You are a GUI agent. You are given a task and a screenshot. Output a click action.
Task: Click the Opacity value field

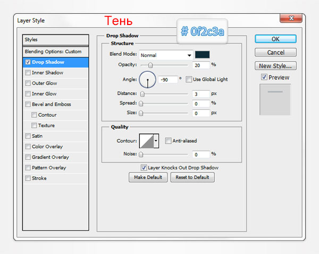pos(201,65)
